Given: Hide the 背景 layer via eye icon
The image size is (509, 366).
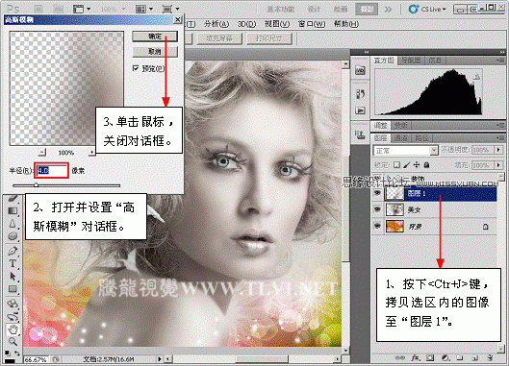Looking at the screenshot, I should [377, 226].
